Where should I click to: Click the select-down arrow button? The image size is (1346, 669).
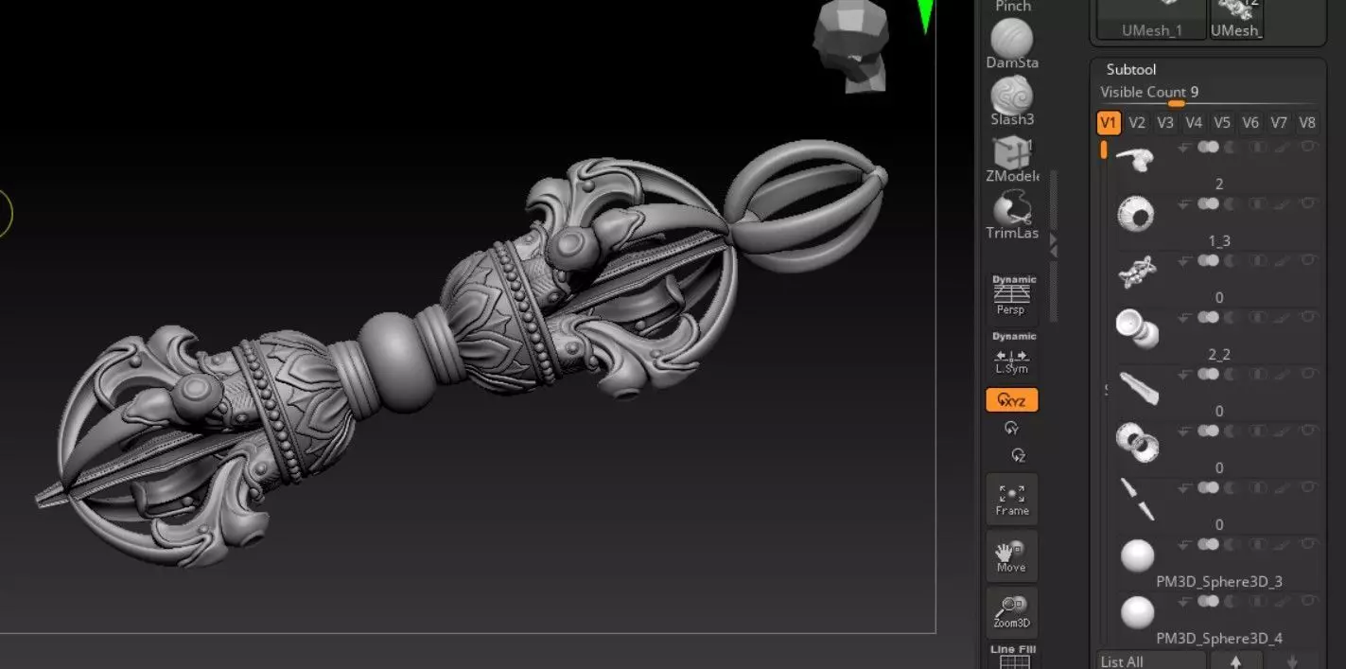pos(1292,660)
